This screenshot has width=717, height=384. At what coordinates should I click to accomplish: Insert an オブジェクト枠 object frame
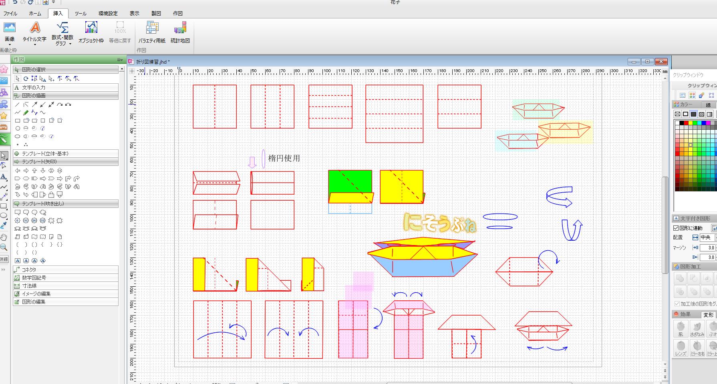pos(91,33)
